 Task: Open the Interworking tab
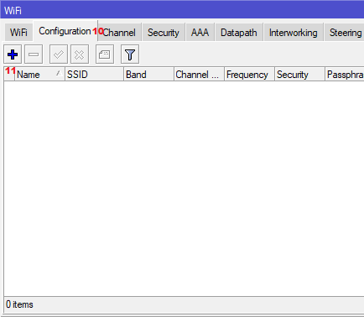tap(294, 33)
